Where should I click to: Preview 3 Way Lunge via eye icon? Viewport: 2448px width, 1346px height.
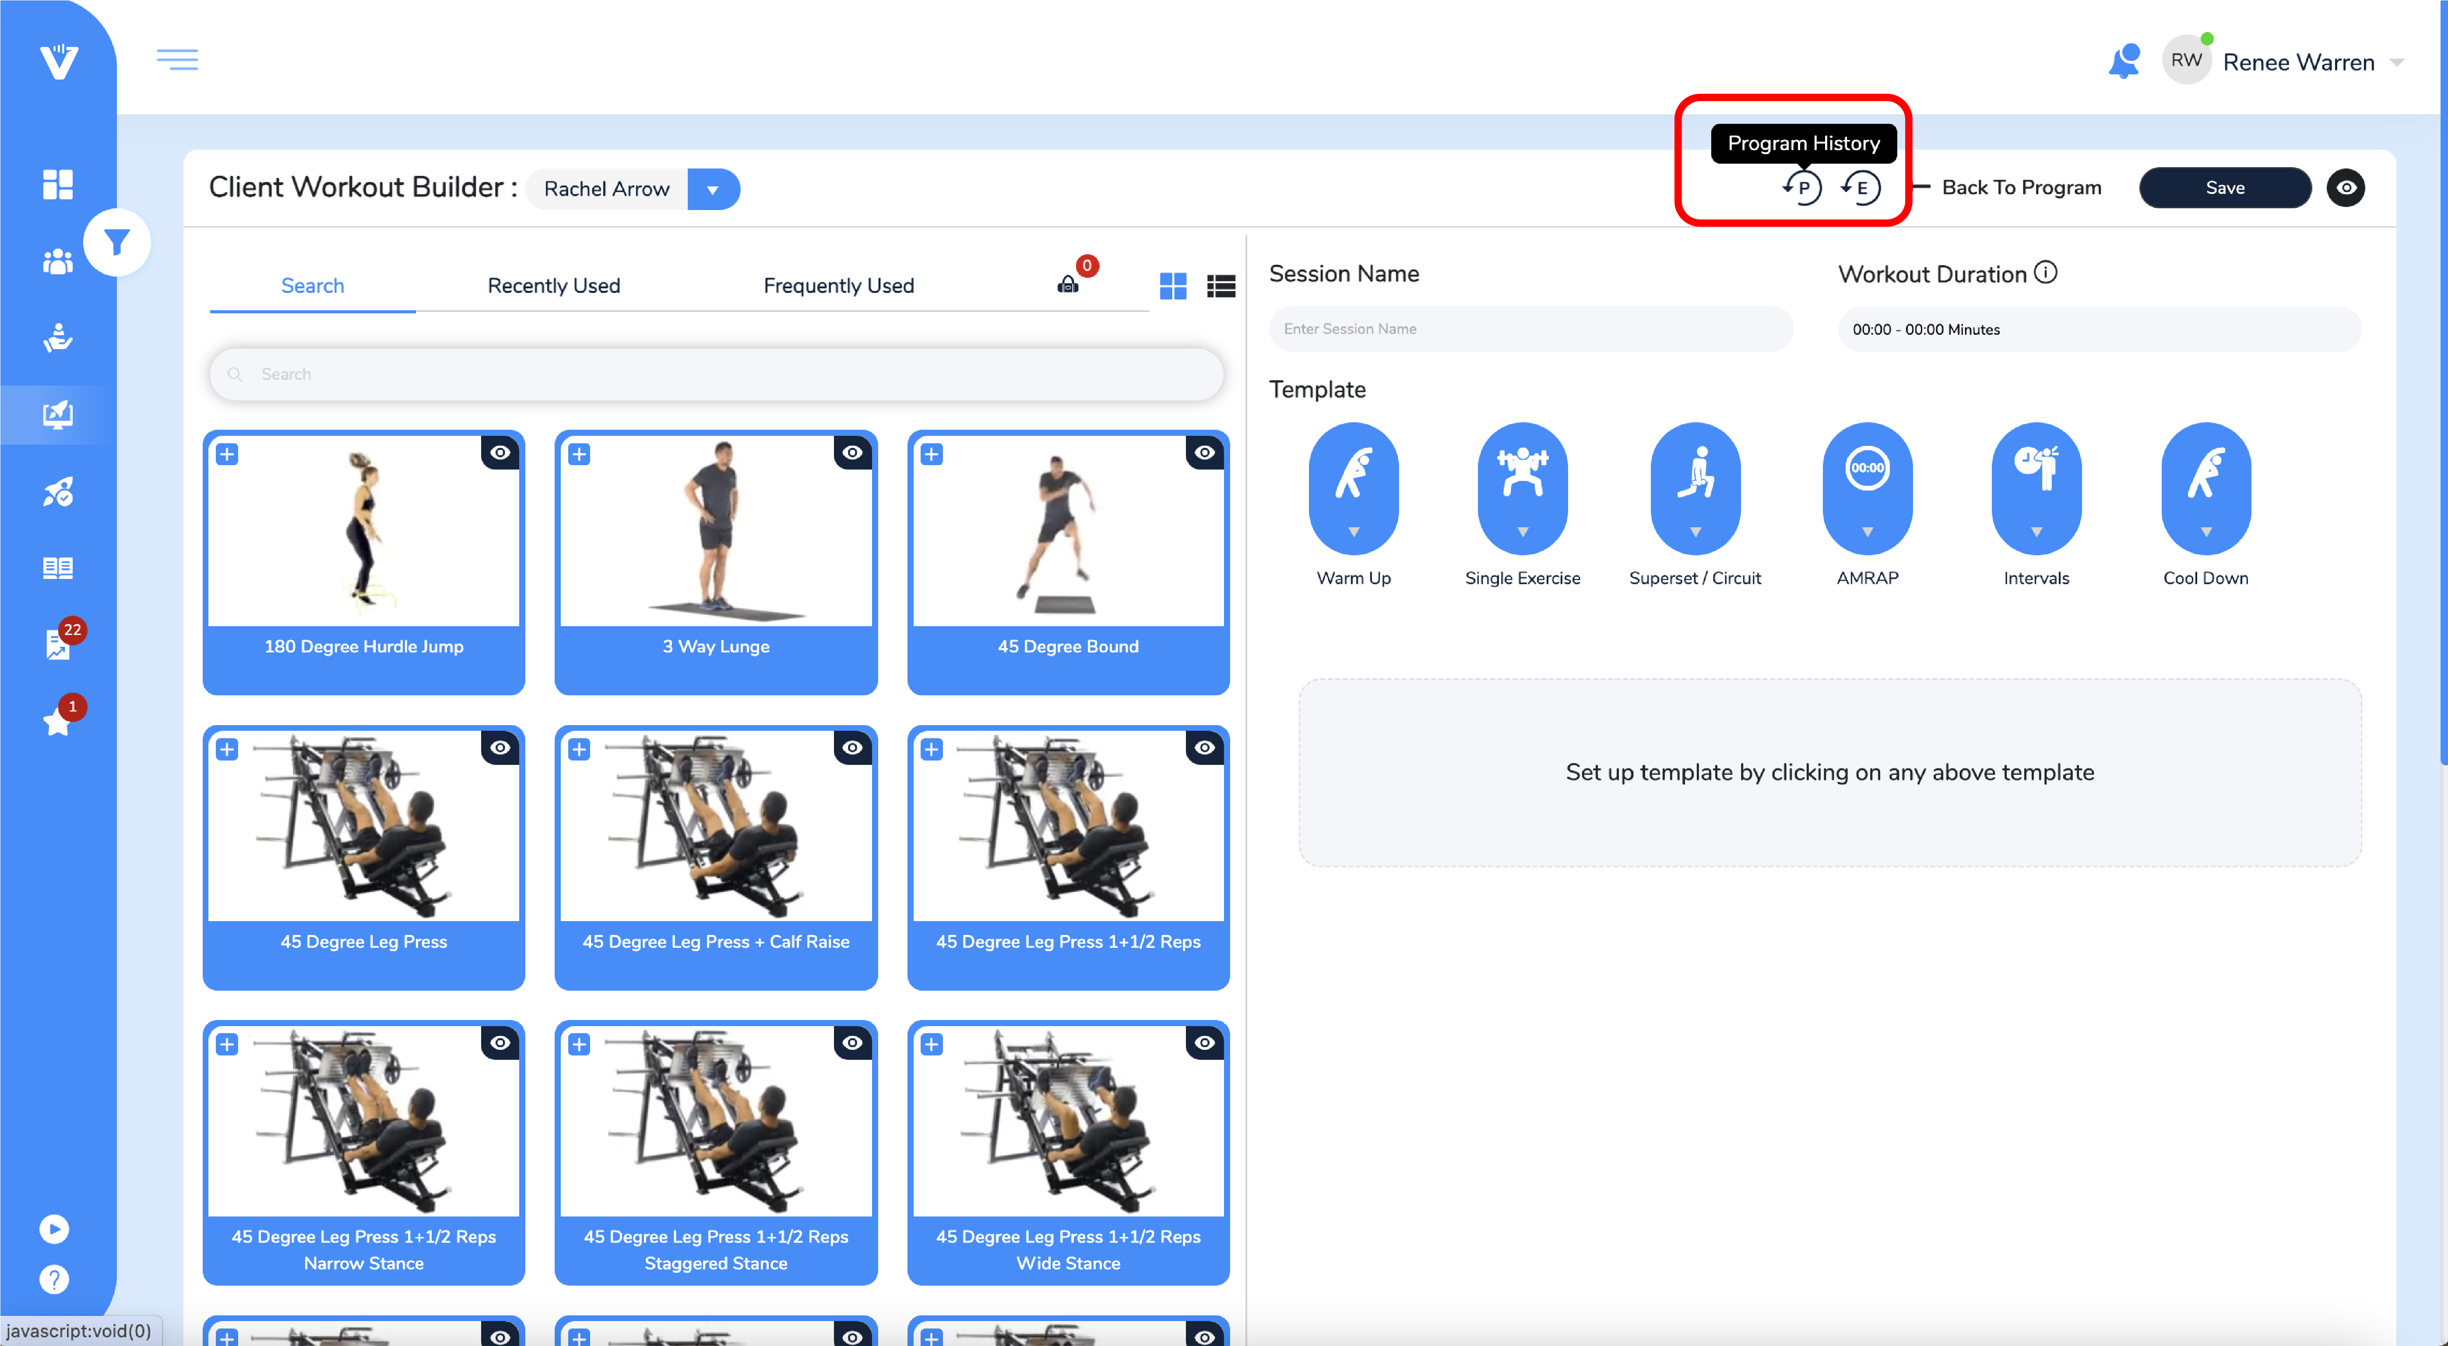853,452
